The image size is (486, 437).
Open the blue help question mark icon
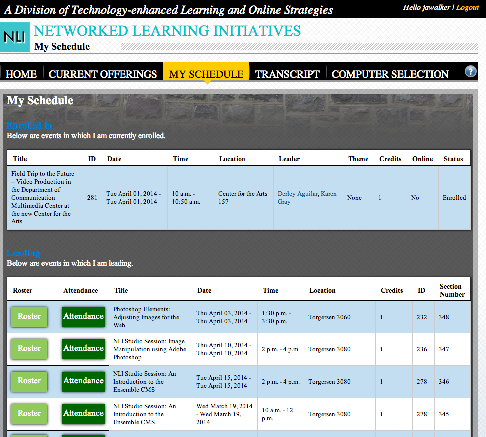coord(470,71)
